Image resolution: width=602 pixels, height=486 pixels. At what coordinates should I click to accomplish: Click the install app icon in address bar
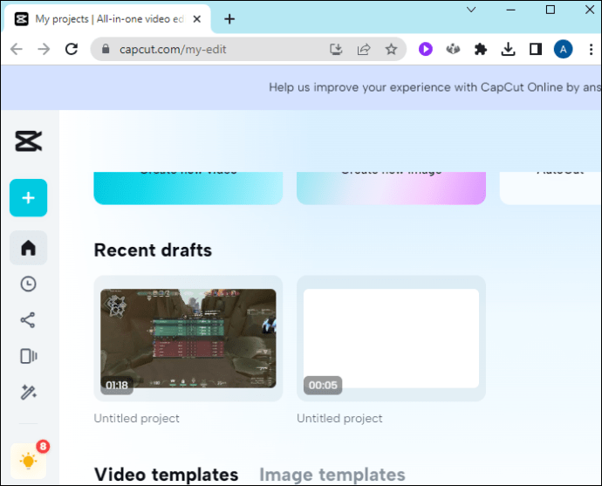[336, 49]
